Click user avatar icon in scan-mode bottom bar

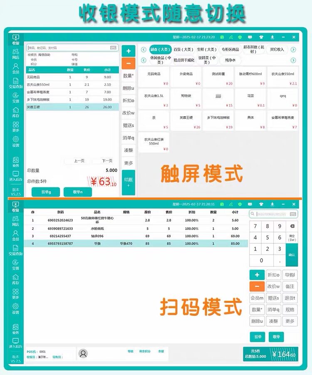pos(83,353)
